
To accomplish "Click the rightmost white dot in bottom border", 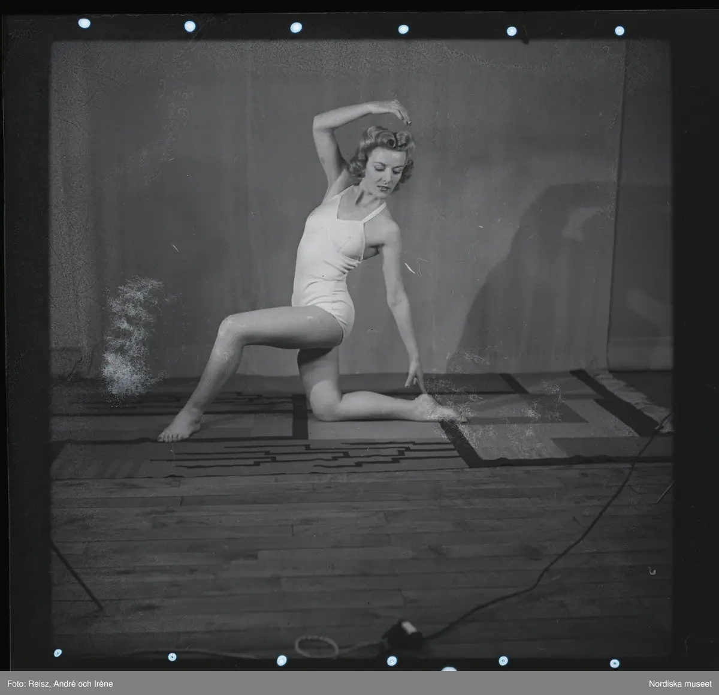I will 614,663.
